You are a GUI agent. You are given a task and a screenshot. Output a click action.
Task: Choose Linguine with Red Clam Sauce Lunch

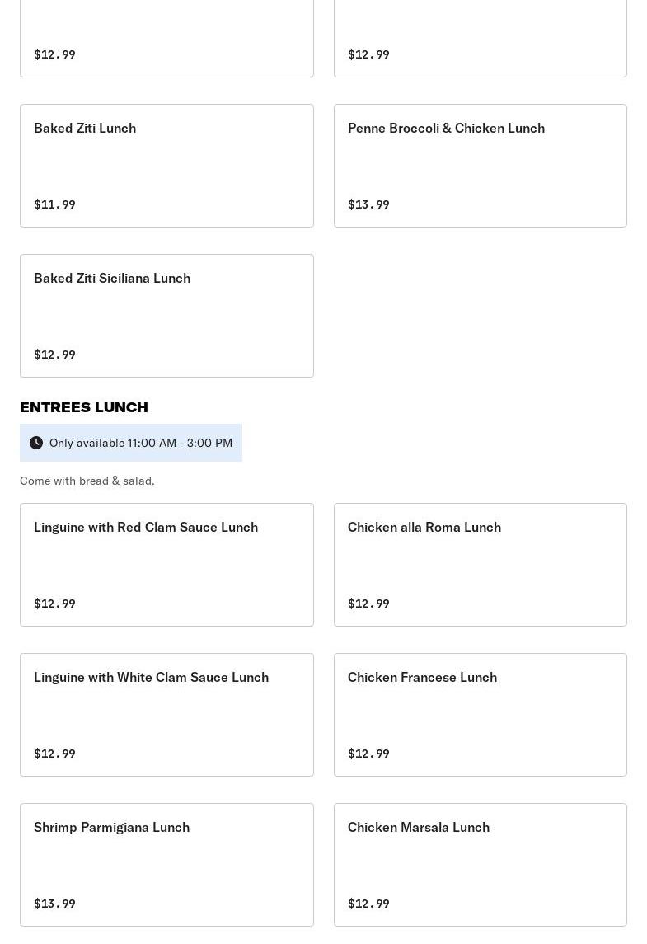coord(146,527)
